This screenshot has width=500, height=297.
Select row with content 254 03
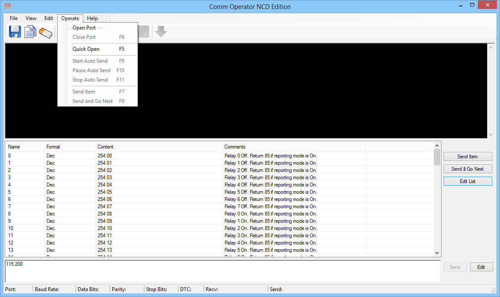(219, 178)
